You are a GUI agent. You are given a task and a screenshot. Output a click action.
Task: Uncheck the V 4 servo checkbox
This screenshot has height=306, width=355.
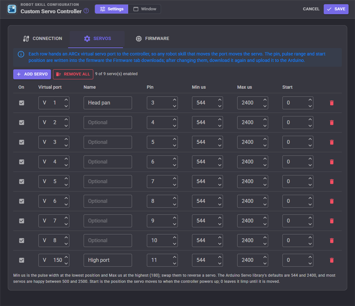coord(21,162)
